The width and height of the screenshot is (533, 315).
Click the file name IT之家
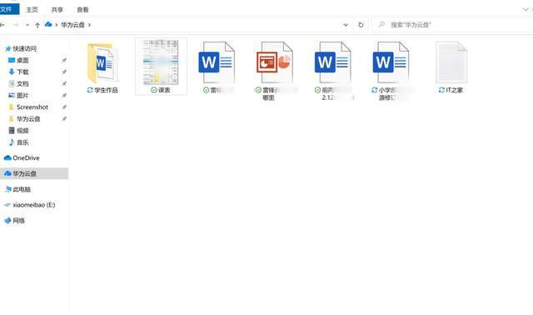coord(455,90)
